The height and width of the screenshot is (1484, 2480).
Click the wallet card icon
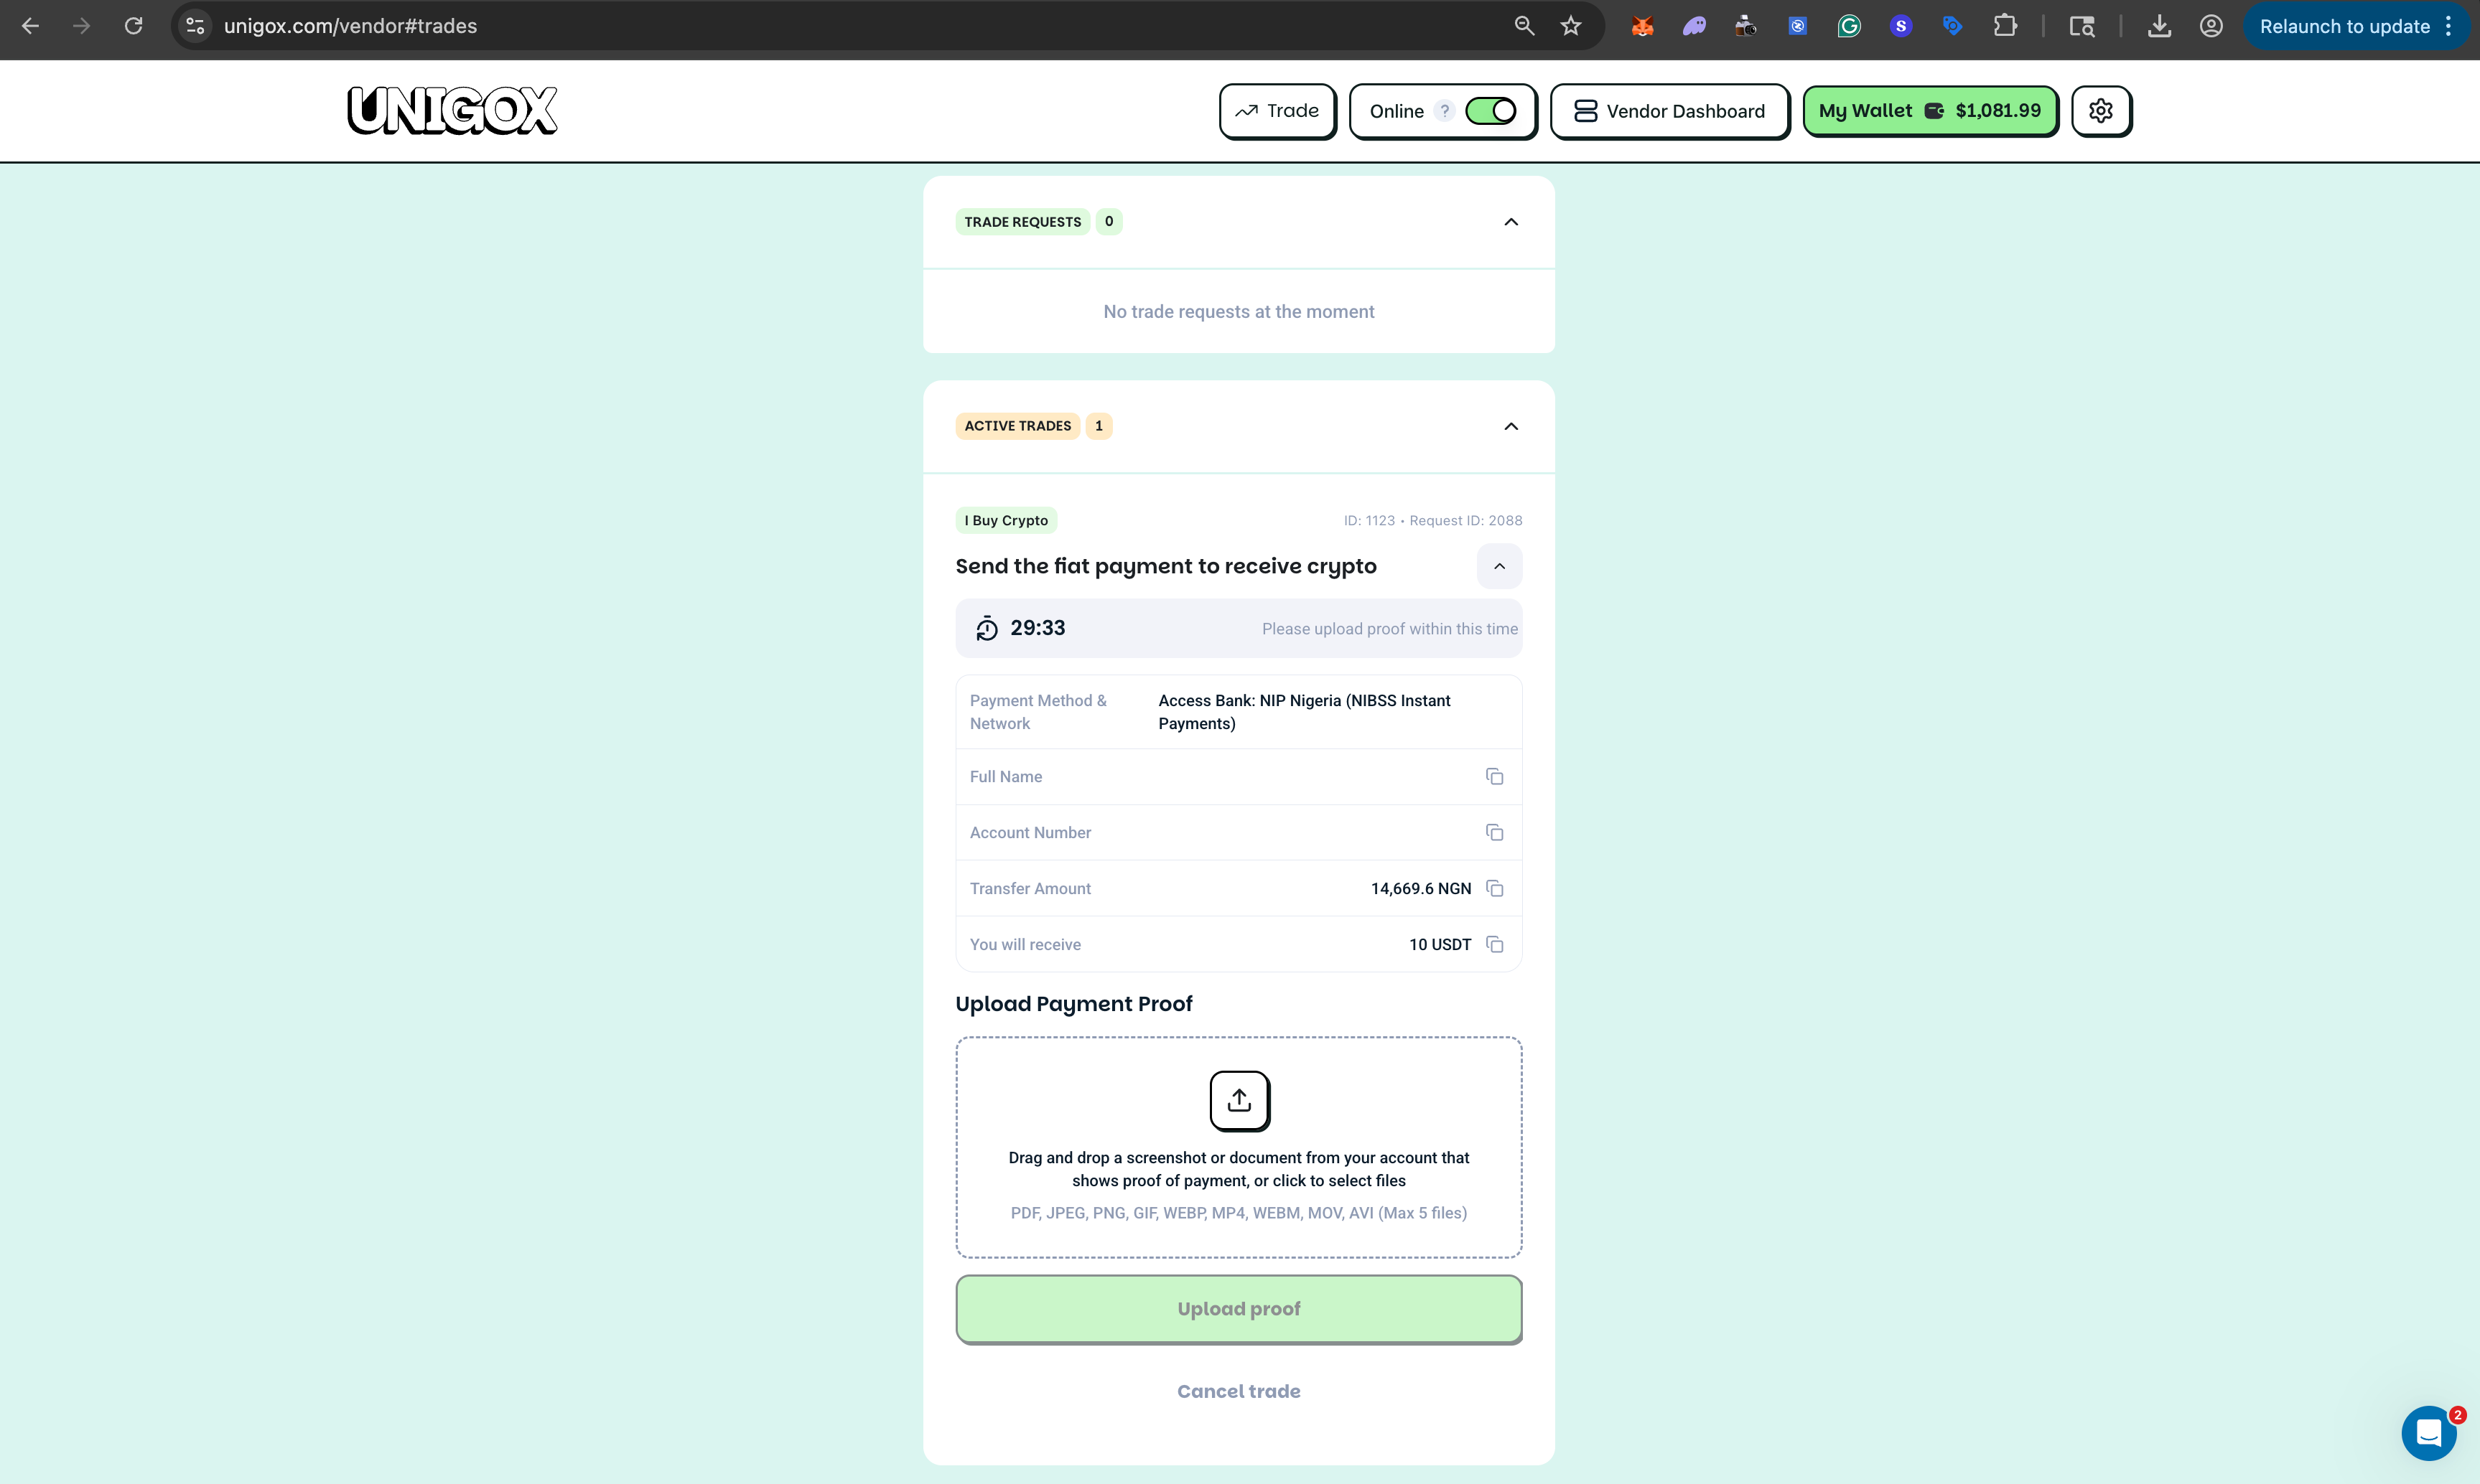click(1934, 111)
